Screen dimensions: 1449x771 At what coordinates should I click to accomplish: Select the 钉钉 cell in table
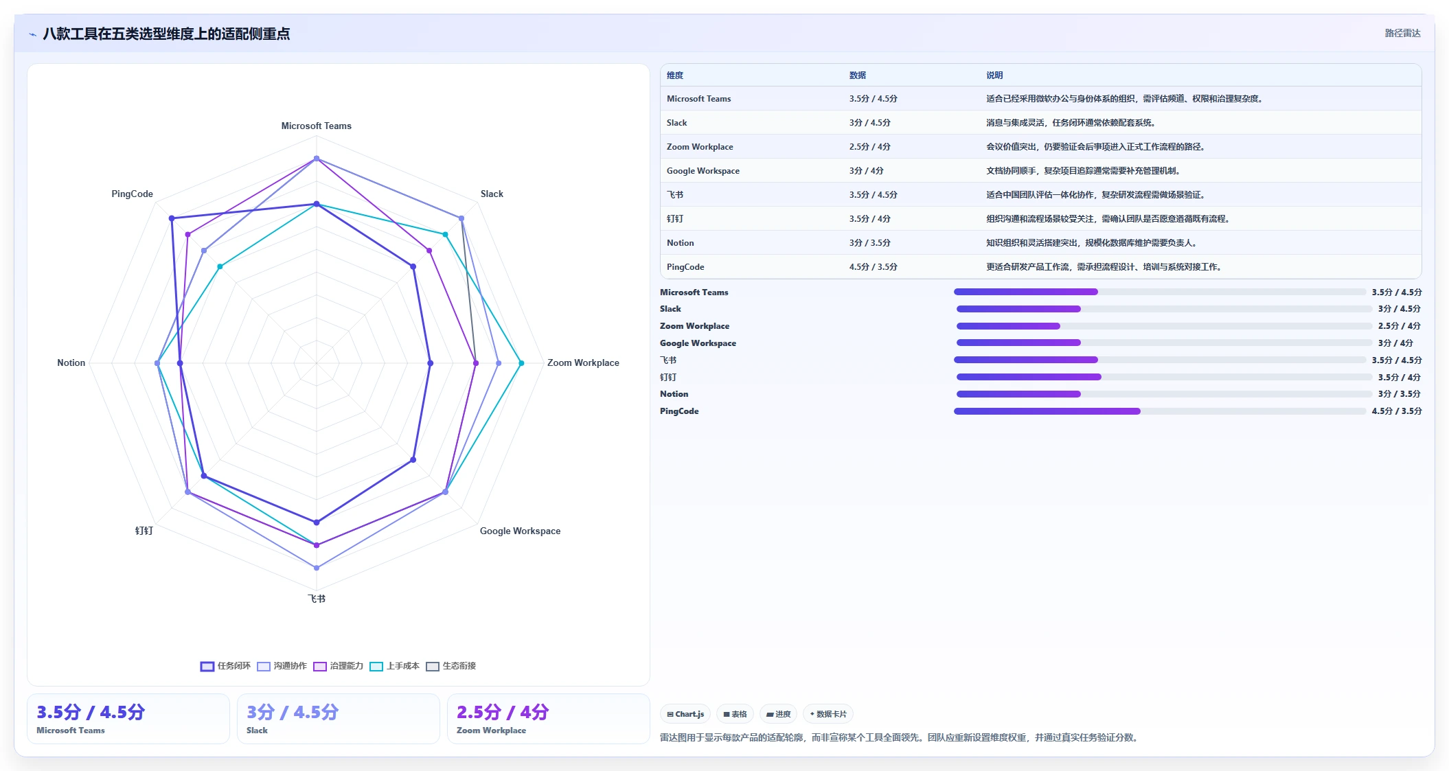[675, 219]
